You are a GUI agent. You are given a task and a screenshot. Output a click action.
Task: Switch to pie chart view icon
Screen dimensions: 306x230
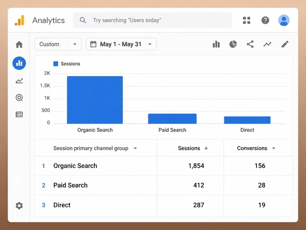coord(233,44)
